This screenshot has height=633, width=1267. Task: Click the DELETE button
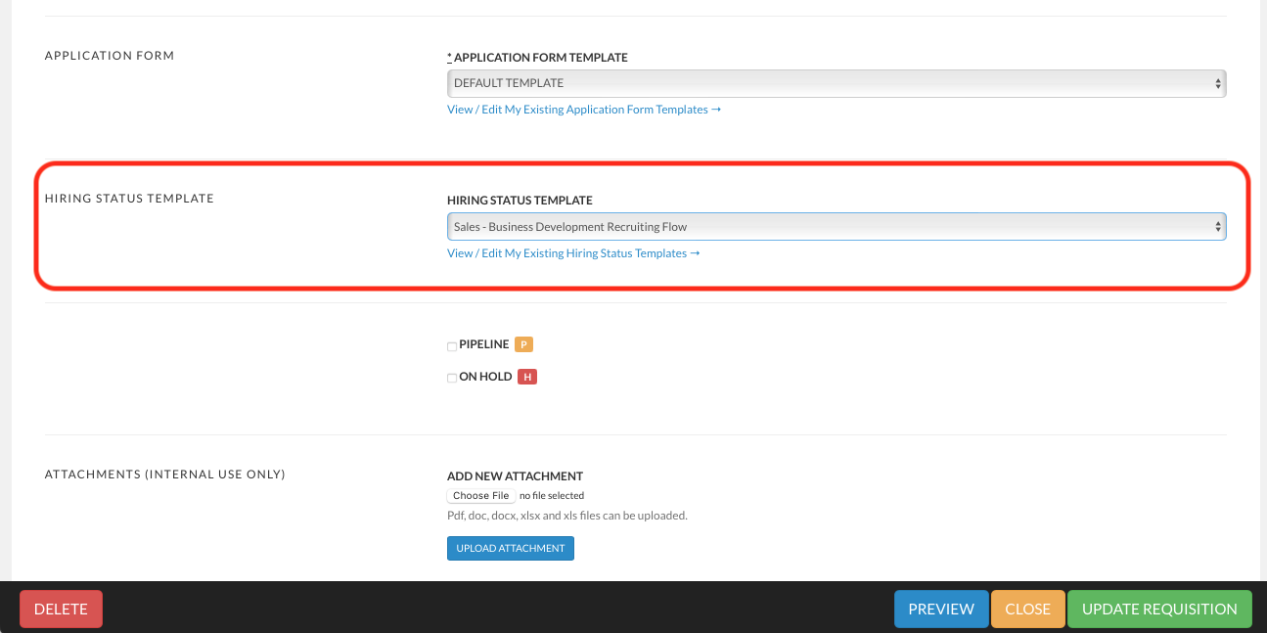[x=61, y=609]
